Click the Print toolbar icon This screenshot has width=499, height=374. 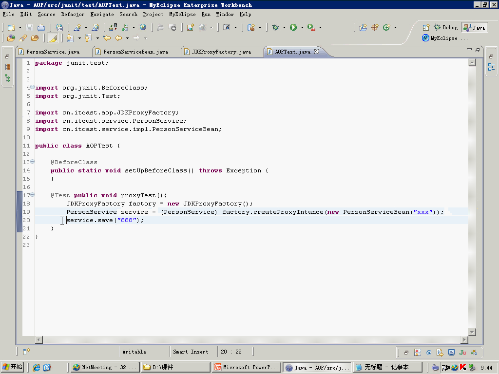pos(41,27)
